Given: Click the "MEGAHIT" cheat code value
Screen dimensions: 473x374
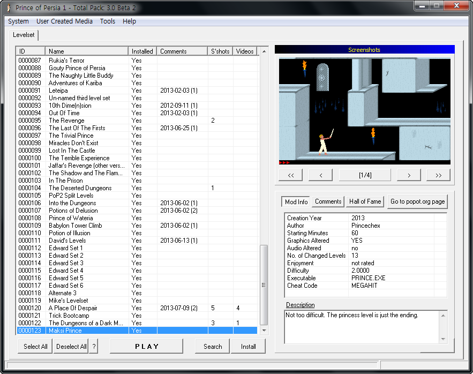Looking at the screenshot, I should point(364,286).
